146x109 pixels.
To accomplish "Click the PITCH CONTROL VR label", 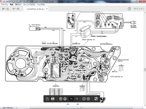I will click(x=116, y=77).
